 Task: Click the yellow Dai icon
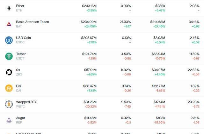(x=9, y=88)
